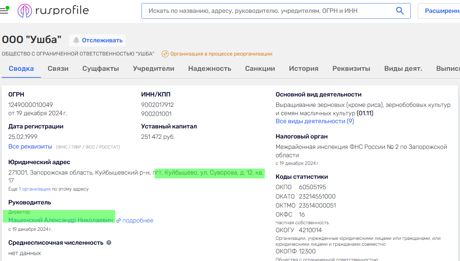Screen dimensions: 460x261
Task: Click the chain link icon near подробнее
Action: [119, 220]
